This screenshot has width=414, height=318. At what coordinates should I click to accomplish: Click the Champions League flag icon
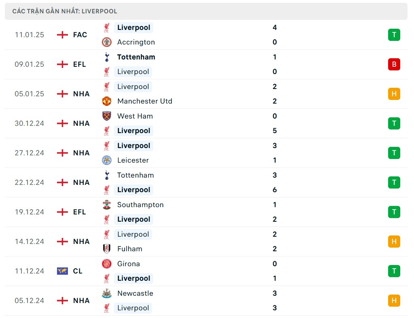click(x=62, y=271)
